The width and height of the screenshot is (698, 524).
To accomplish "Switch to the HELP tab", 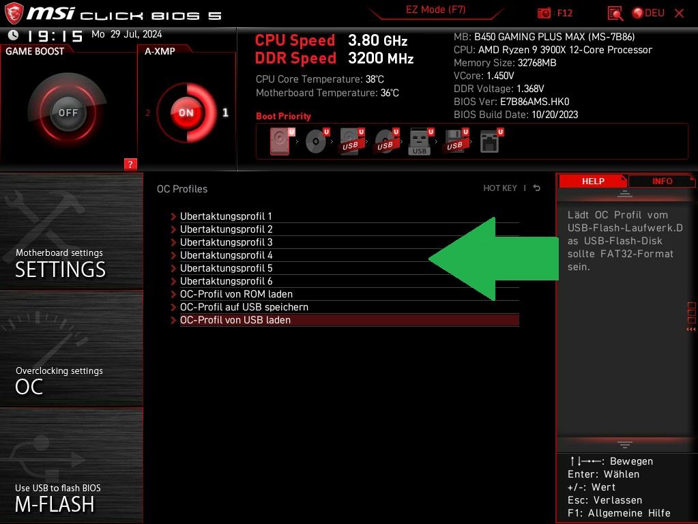I will pyautogui.click(x=593, y=181).
